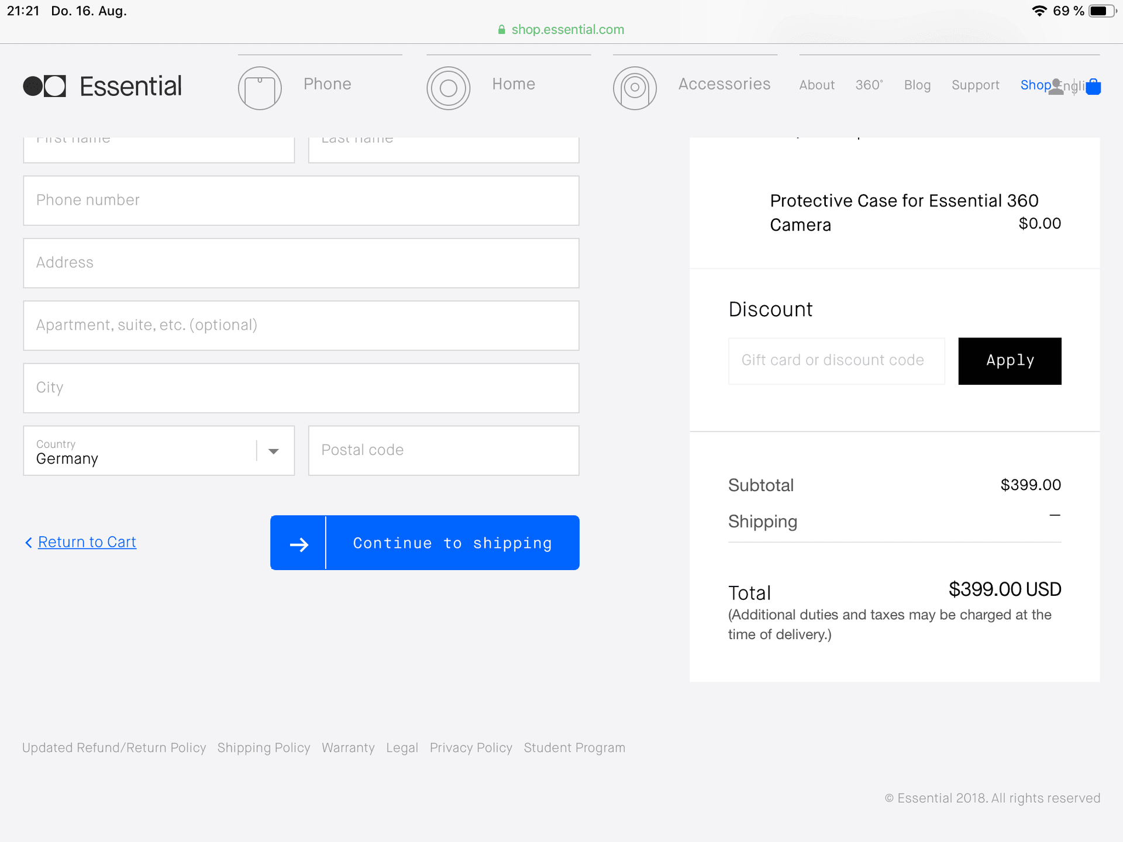This screenshot has height=842, width=1123.
Task: Open the Germany country selector
Action: point(159,450)
